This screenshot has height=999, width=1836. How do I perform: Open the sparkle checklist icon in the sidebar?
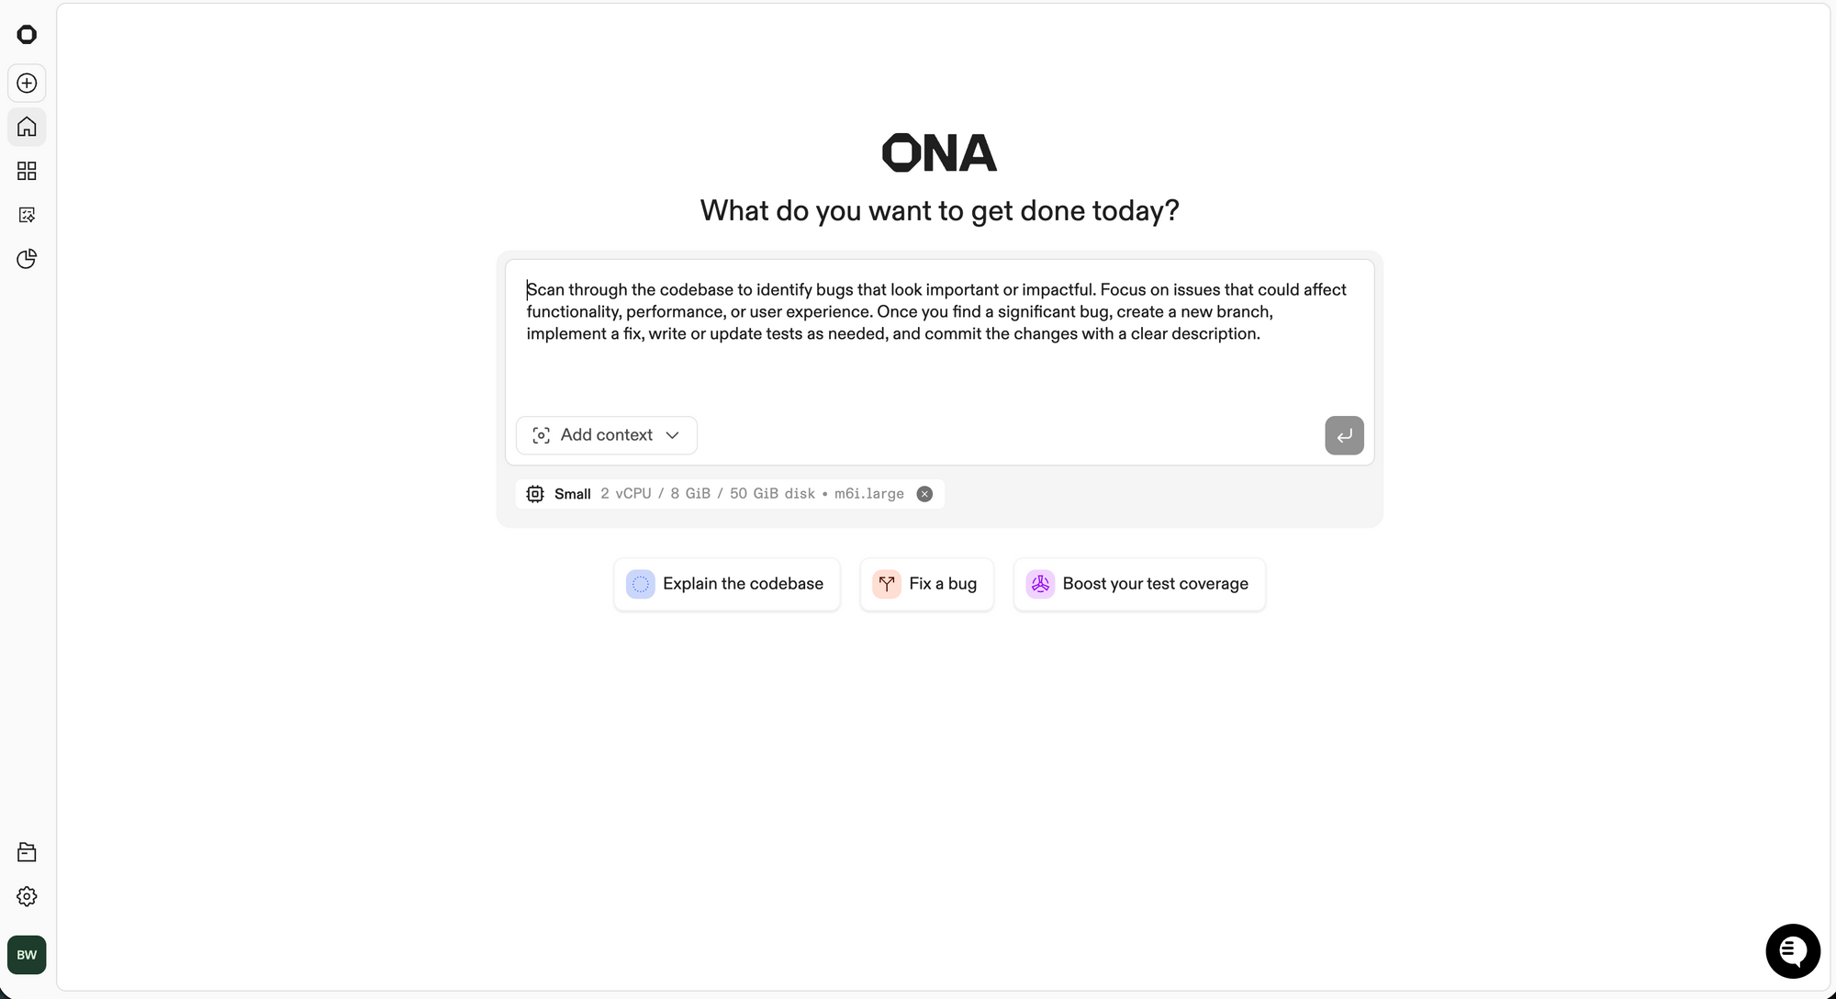27,215
